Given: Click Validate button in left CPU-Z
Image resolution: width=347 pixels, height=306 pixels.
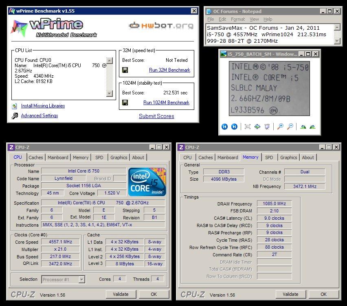Looking at the screenshot, I should coord(121,294).
